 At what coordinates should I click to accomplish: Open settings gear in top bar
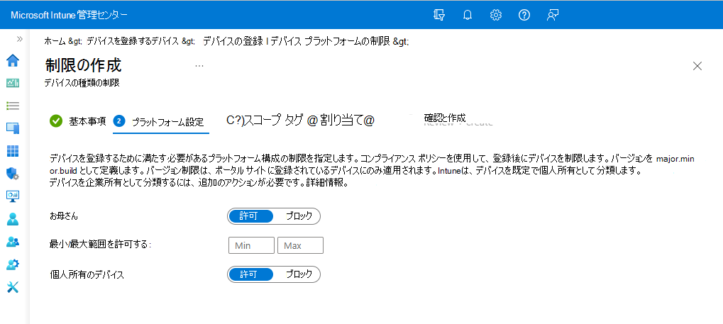[x=496, y=15]
